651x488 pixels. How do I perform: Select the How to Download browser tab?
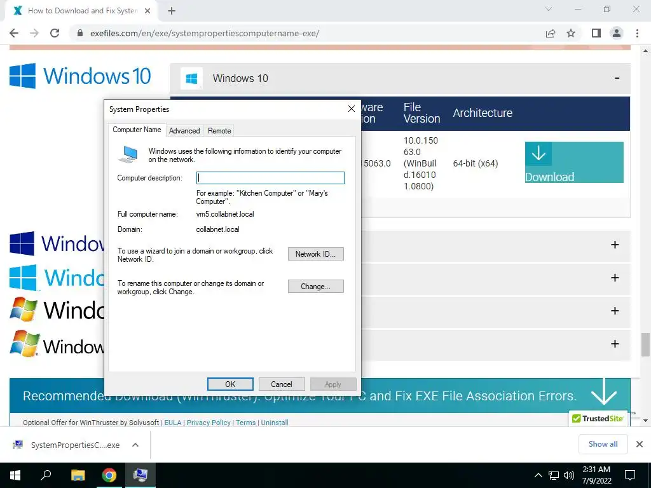pyautogui.click(x=82, y=11)
